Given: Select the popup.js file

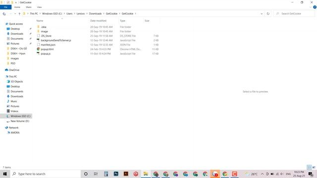Looking at the screenshot, I should point(46,54).
